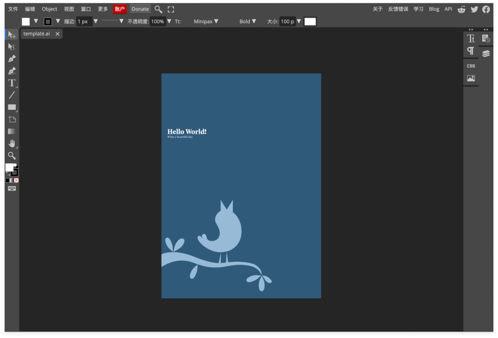The height and width of the screenshot is (338, 498).
Task: Click the white text color swatch
Action: point(310,22)
